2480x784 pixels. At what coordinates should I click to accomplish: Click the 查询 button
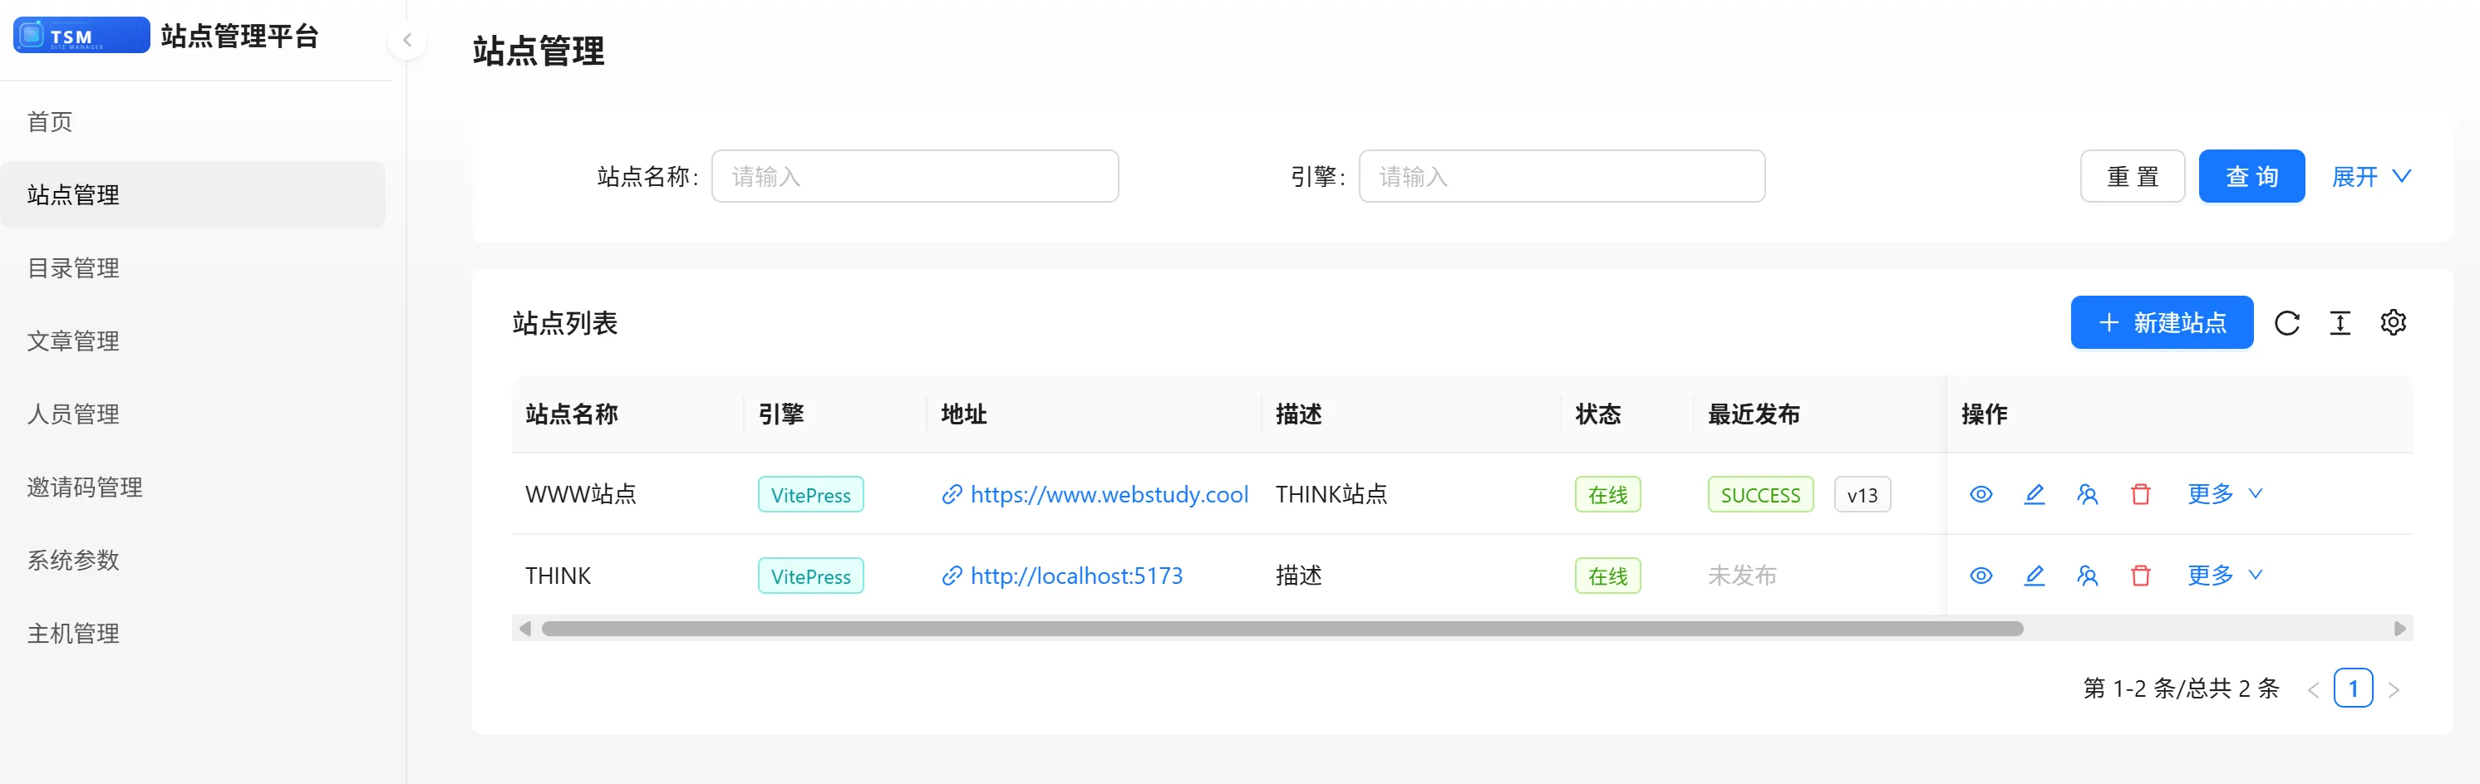(2251, 176)
